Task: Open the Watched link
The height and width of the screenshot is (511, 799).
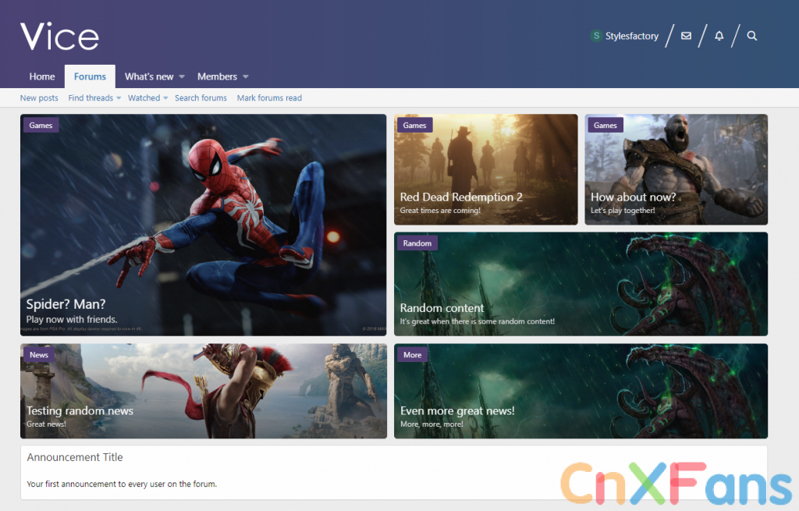Action: pos(144,98)
